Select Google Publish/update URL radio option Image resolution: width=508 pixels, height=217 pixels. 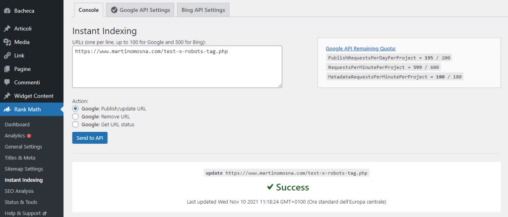point(75,108)
